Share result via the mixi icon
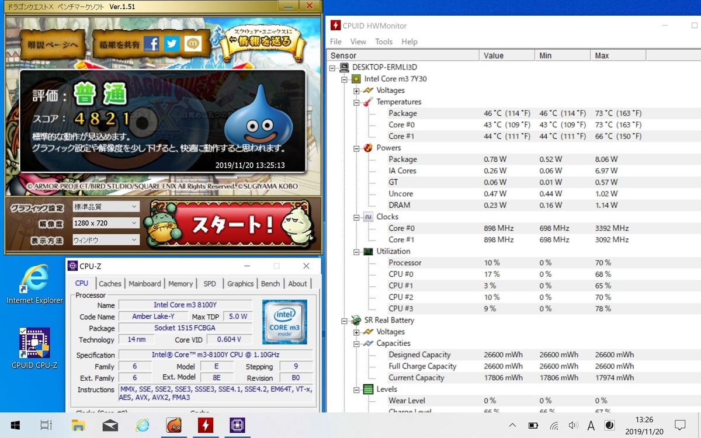Screen dimensions: 701x438 (x=192, y=44)
